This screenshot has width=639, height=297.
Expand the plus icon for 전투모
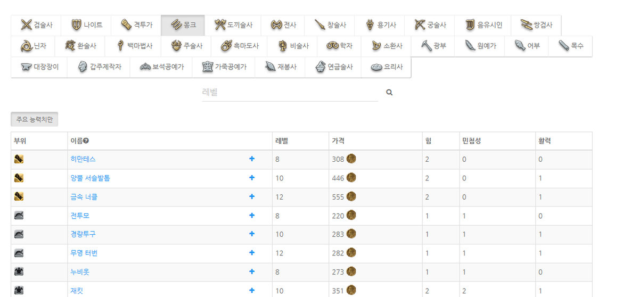point(252,215)
